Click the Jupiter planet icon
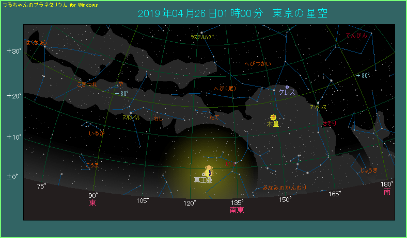Image resolution: width=407 pixels, height=238 pixels. click(273, 117)
